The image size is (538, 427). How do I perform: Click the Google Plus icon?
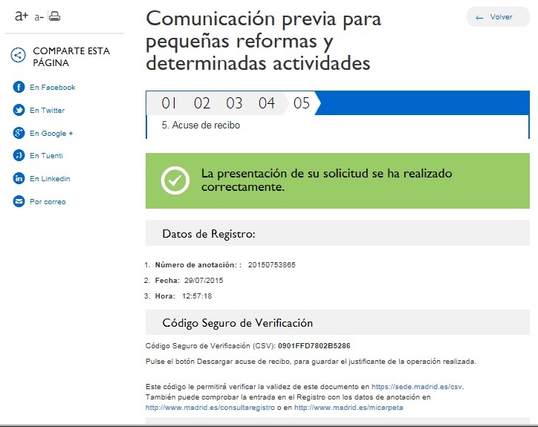coord(19,134)
